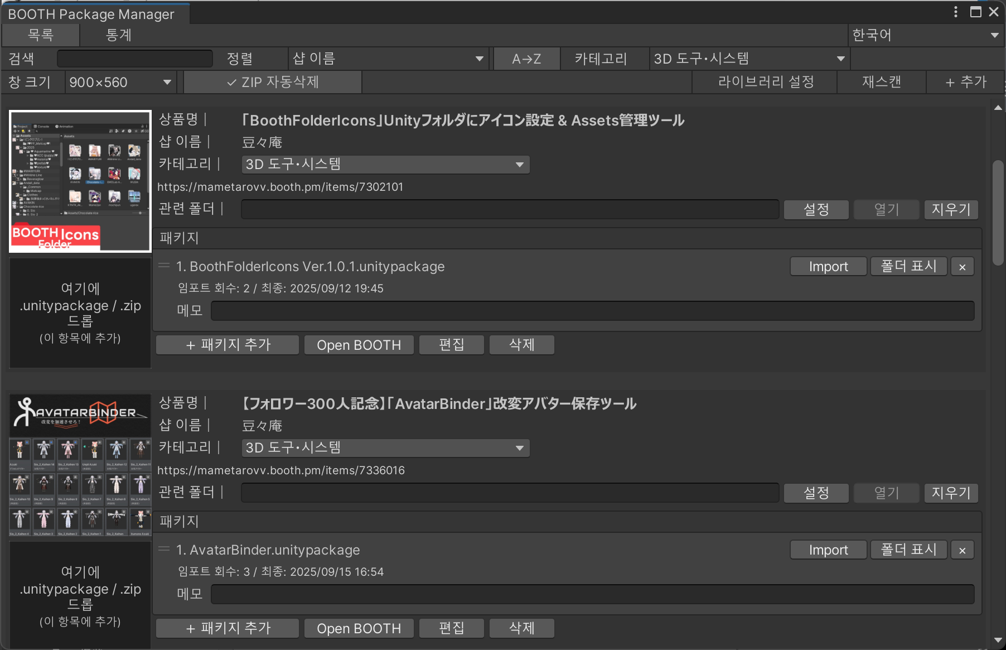The width and height of the screenshot is (1006, 650).
Task: Remove AvatarBinder.unitypackage using its × icon
Action: [961, 550]
